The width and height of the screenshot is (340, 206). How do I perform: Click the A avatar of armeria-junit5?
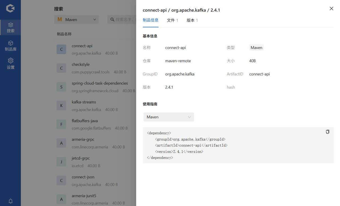point(61,199)
